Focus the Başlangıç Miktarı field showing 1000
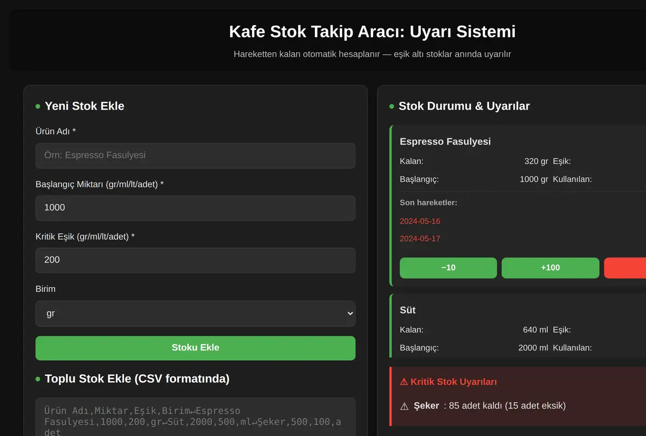This screenshot has width=646, height=436. (195, 208)
